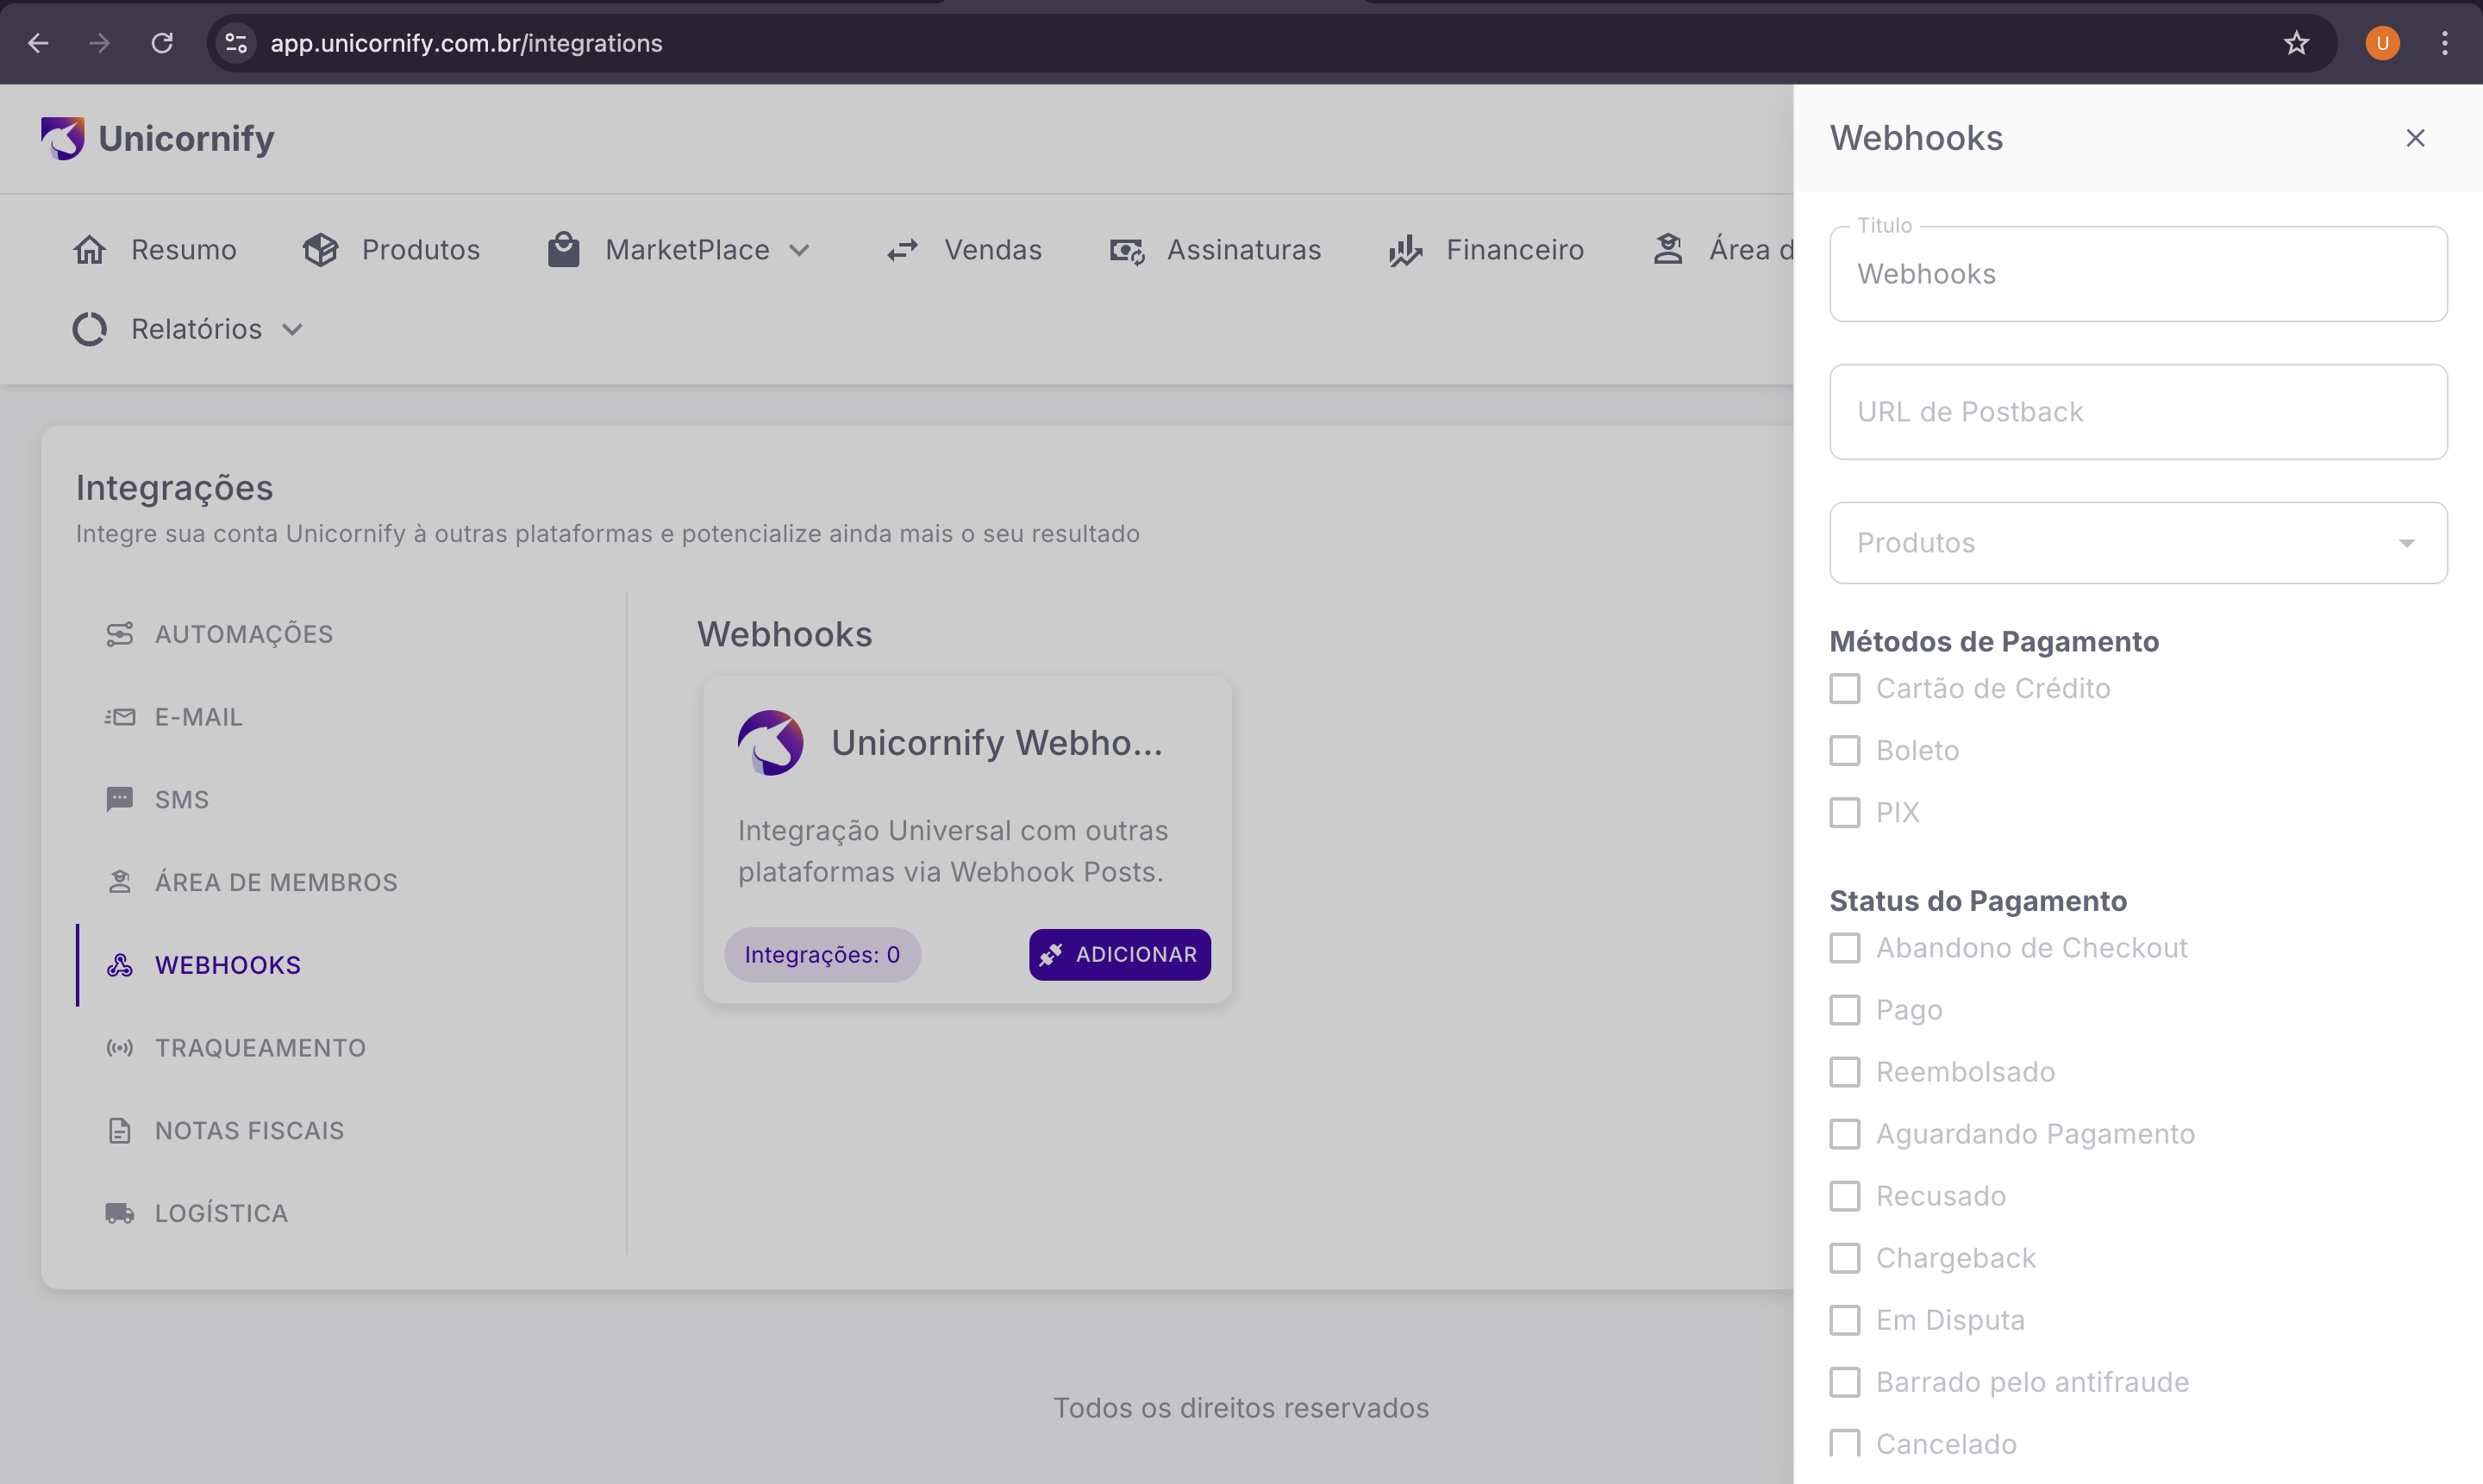Check the Abandono de Checkout status
The image size is (2483, 1484).
pyautogui.click(x=1845, y=947)
